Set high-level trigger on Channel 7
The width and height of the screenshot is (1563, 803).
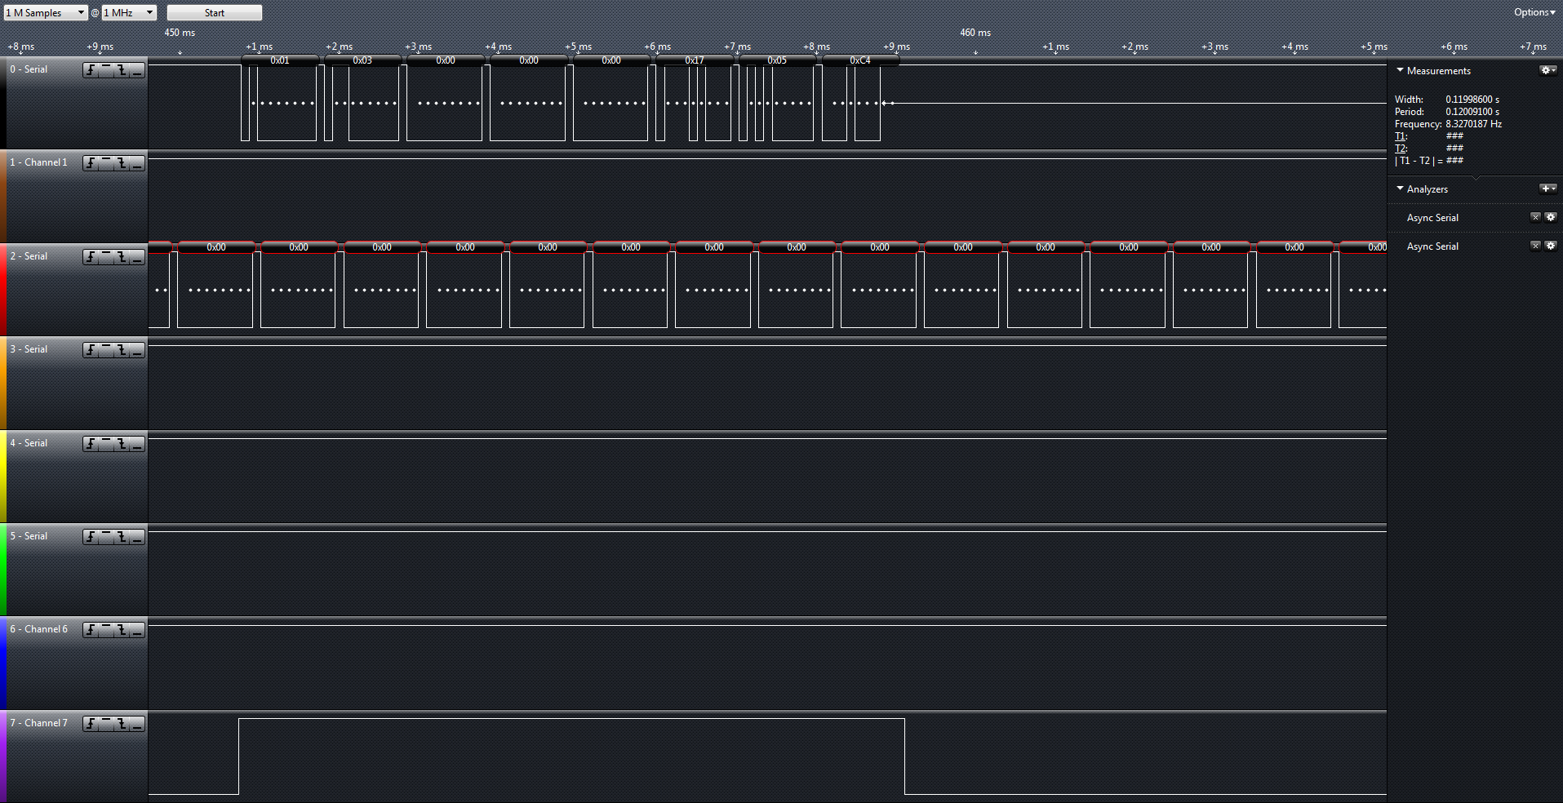106,724
